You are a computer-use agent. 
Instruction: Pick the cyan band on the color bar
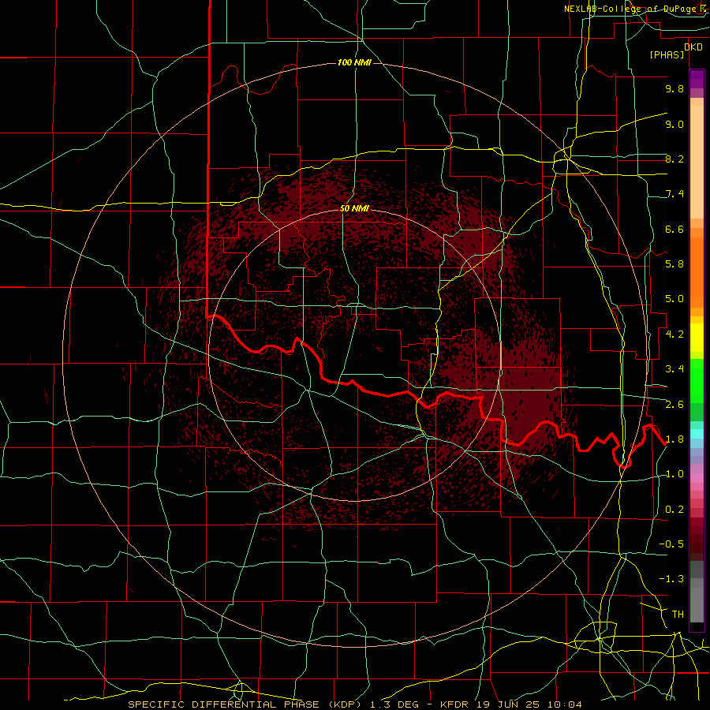tap(697, 434)
